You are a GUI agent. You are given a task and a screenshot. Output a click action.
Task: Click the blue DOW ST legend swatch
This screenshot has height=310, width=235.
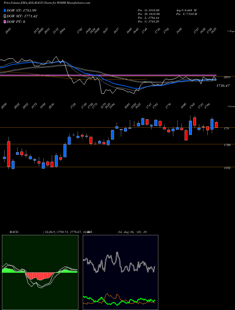click(x=5, y=10)
